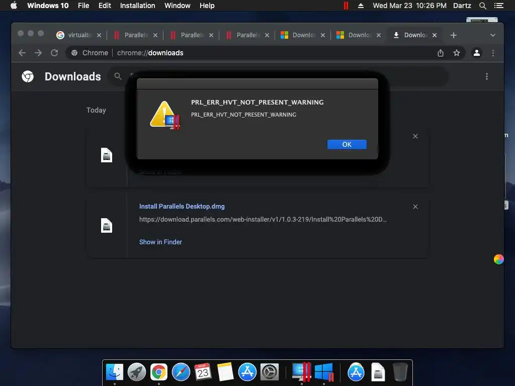Remove Install Parallels Desktop.dmg from list
Image resolution: width=515 pixels, height=386 pixels.
[x=415, y=207]
